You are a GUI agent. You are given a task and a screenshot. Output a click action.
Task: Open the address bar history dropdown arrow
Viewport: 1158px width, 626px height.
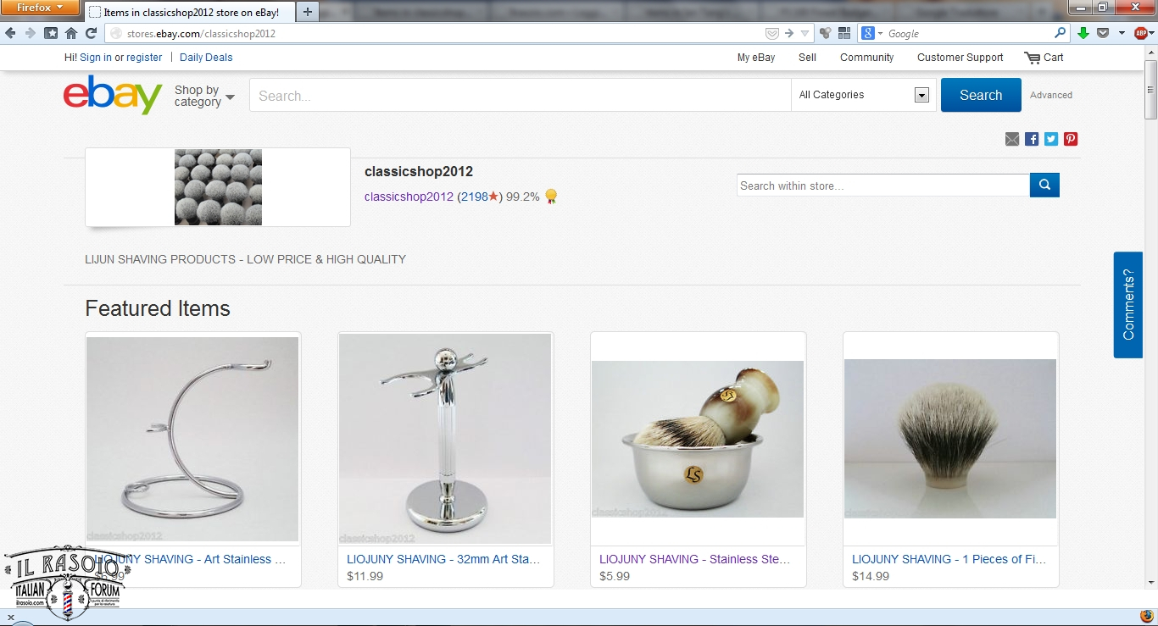point(805,34)
